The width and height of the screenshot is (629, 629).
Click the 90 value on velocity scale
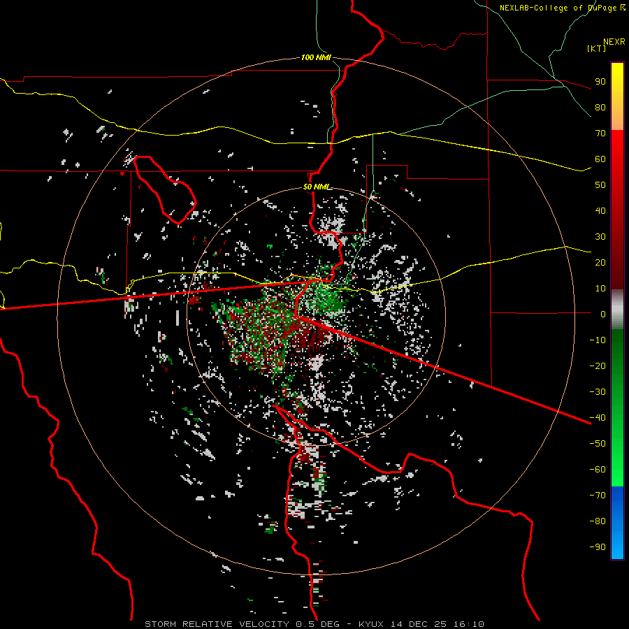[600, 82]
